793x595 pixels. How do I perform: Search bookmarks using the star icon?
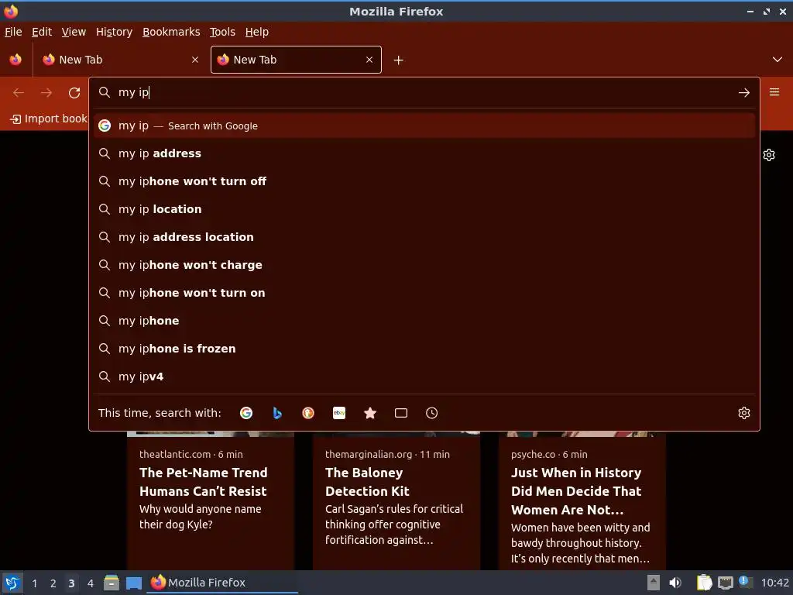tap(370, 413)
